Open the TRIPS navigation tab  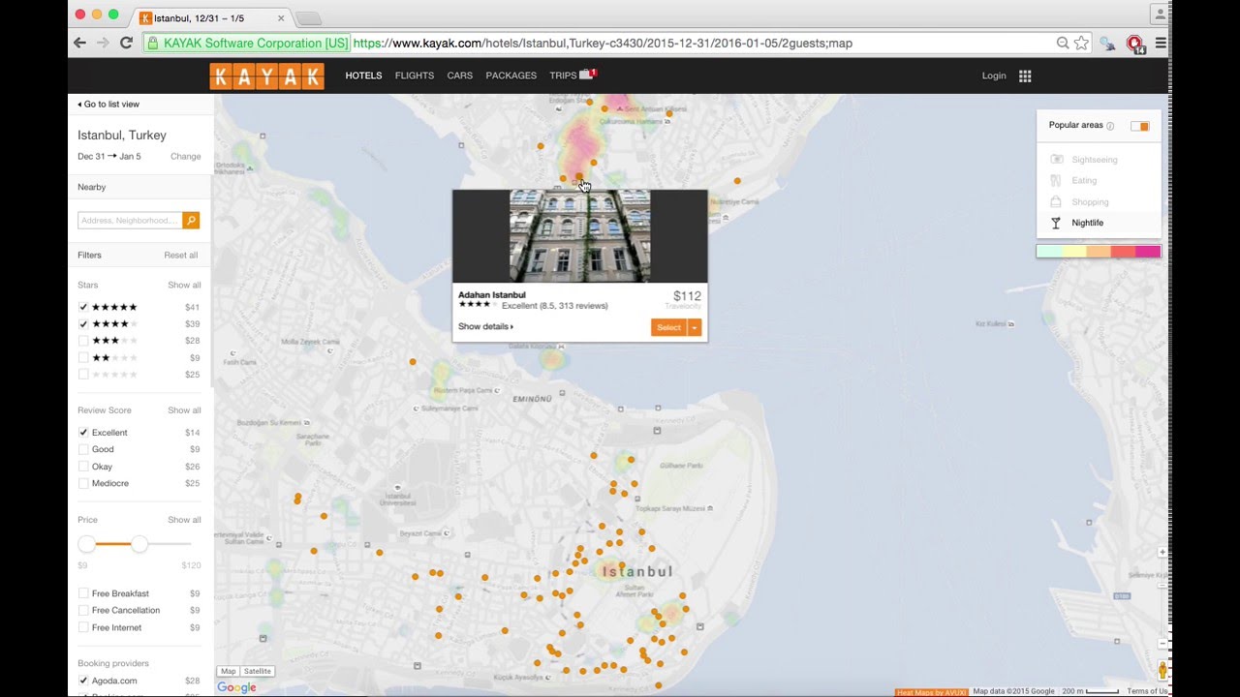563,76
